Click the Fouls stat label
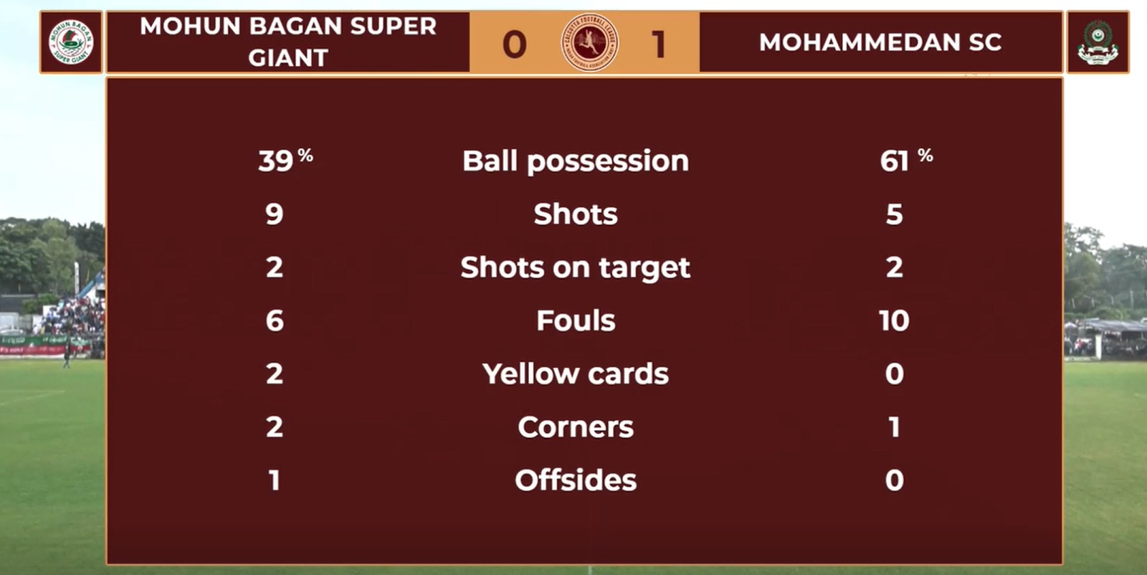Image resolution: width=1147 pixels, height=575 pixels. coord(576,320)
